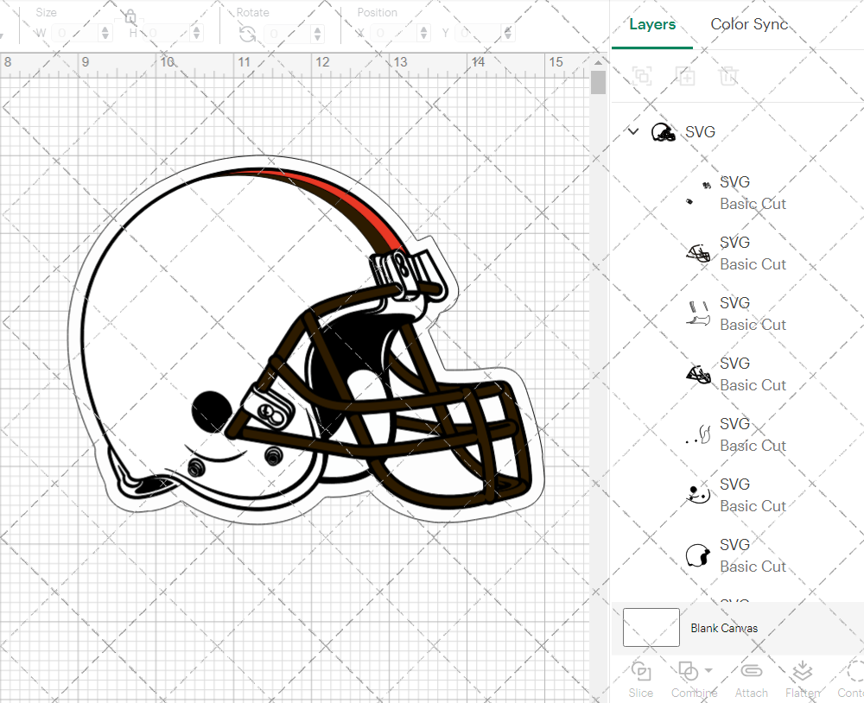
Task: Click the Combine tool icon
Action: coord(689,671)
